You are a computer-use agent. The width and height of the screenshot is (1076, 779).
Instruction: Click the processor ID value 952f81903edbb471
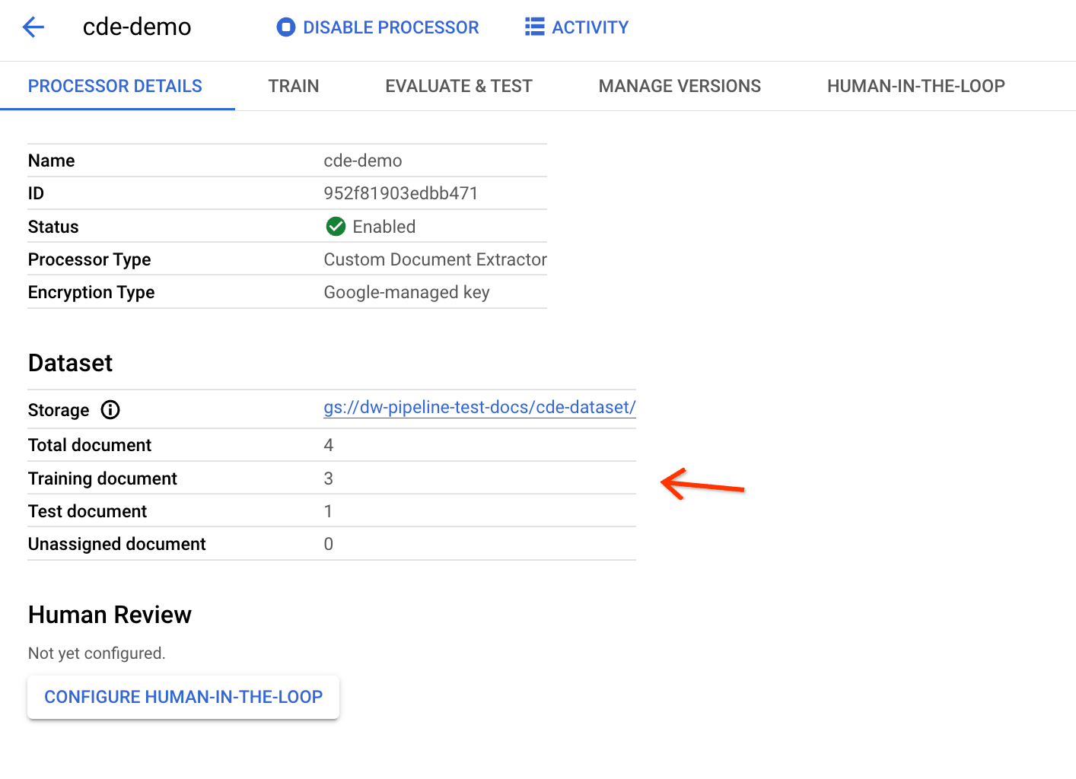(400, 193)
